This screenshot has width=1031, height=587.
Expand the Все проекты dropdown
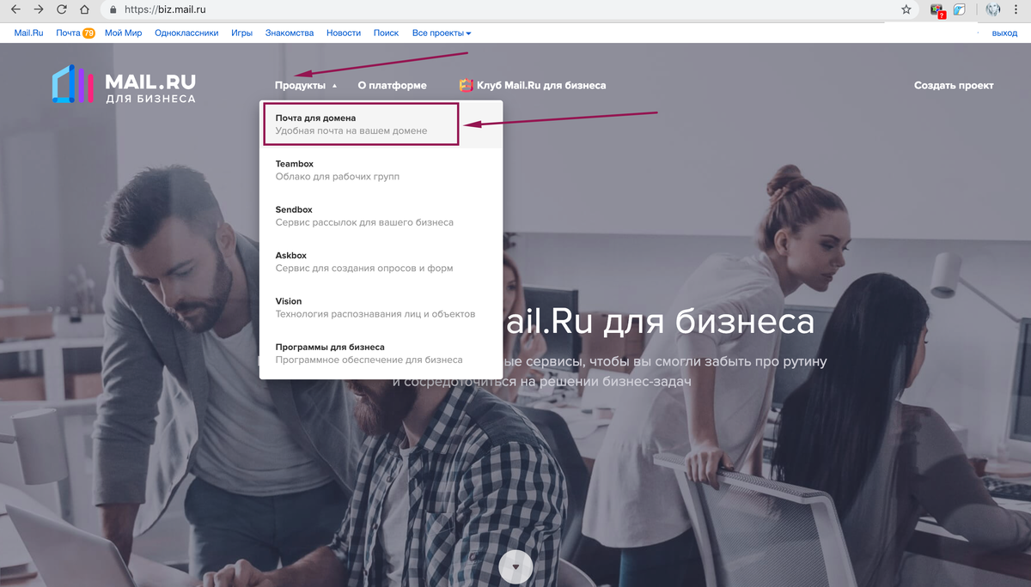(442, 33)
